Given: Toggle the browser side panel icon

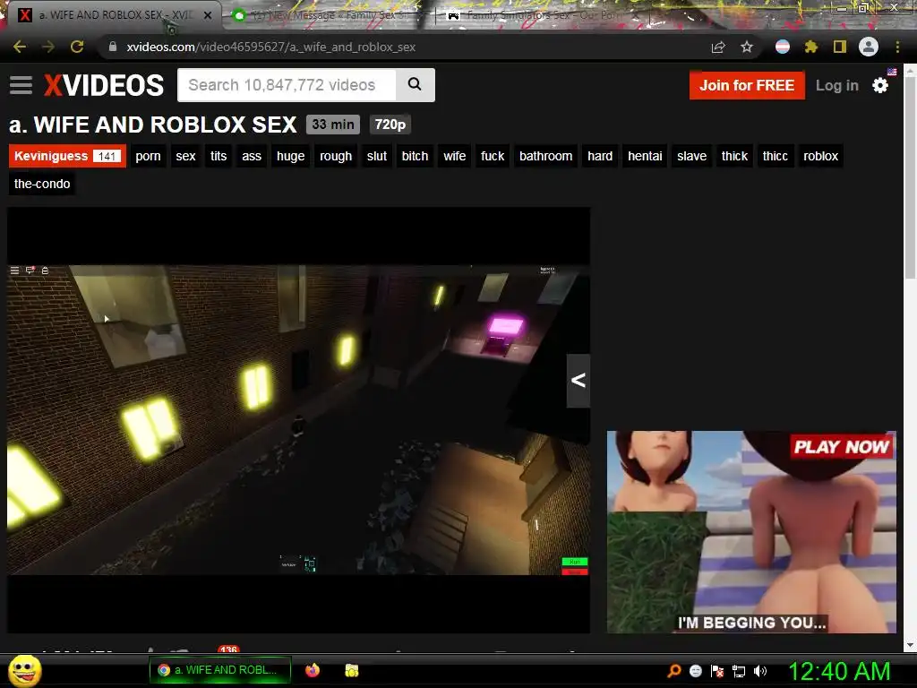Looking at the screenshot, I should click(840, 47).
